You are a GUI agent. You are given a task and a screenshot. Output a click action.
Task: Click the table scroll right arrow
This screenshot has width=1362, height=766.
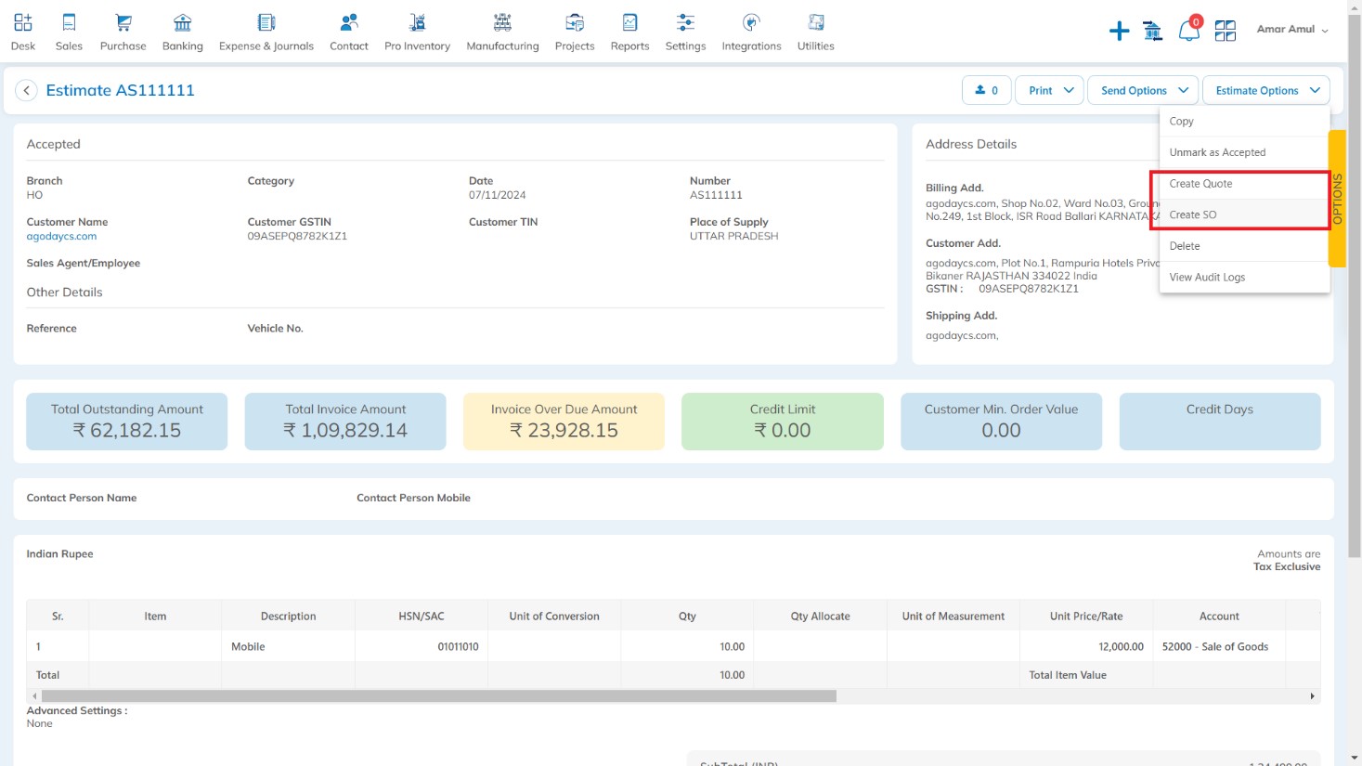click(x=1312, y=696)
